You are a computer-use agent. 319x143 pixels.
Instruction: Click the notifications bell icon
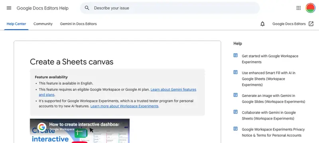[262, 24]
